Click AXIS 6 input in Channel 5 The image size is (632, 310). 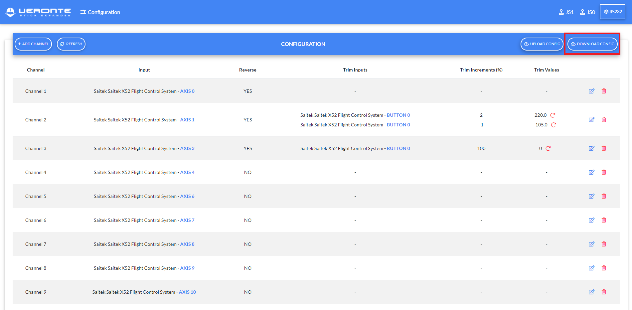tap(187, 196)
